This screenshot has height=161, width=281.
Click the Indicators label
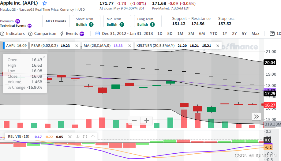click(15, 34)
